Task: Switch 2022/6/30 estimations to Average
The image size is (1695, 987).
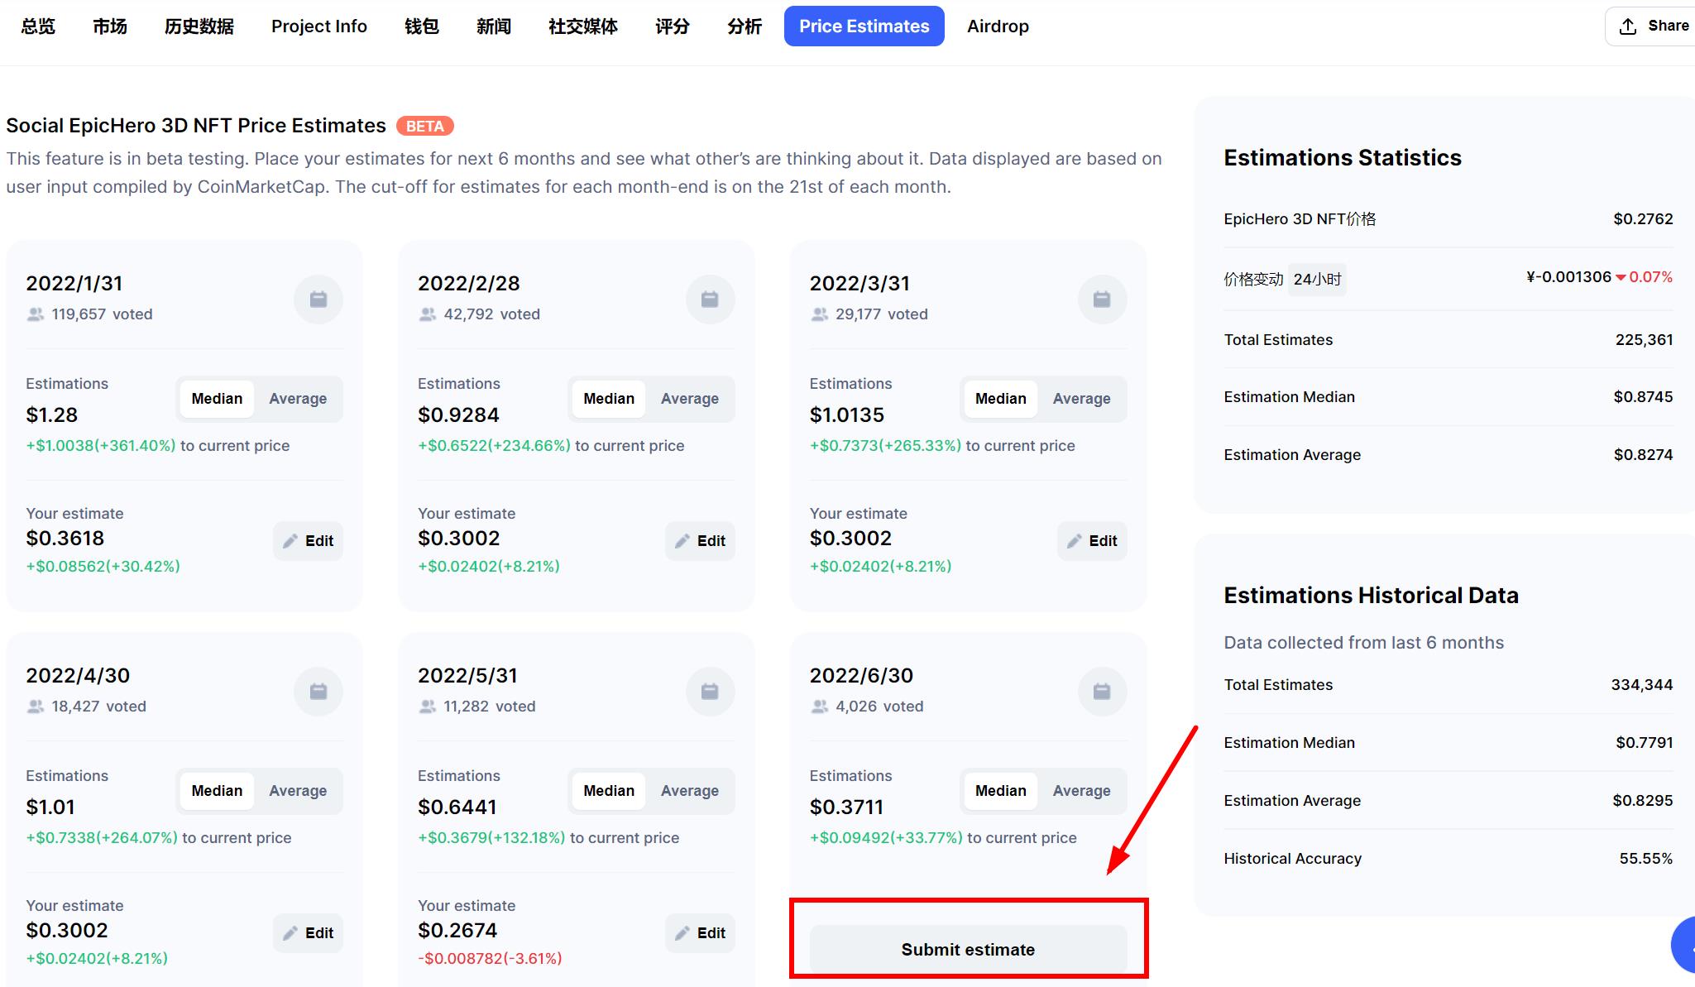Action: [1082, 791]
